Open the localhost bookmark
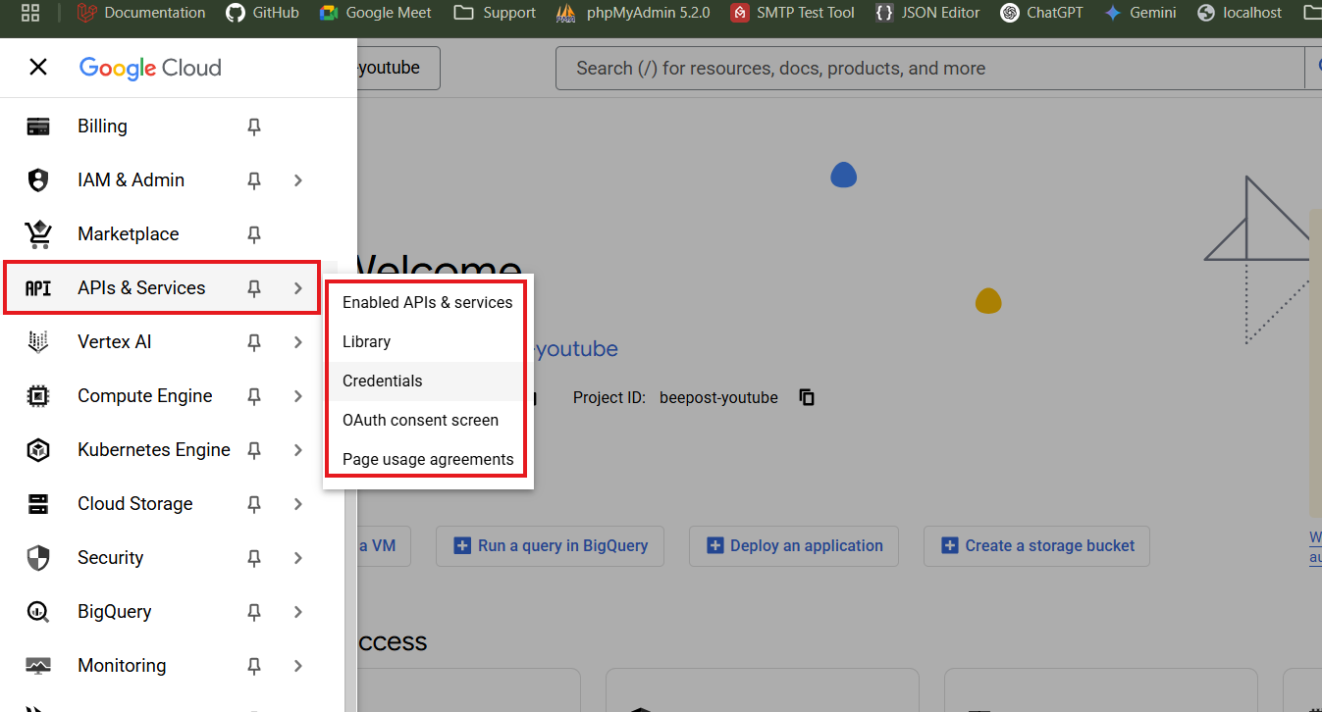1322x712 pixels. coord(1239,13)
